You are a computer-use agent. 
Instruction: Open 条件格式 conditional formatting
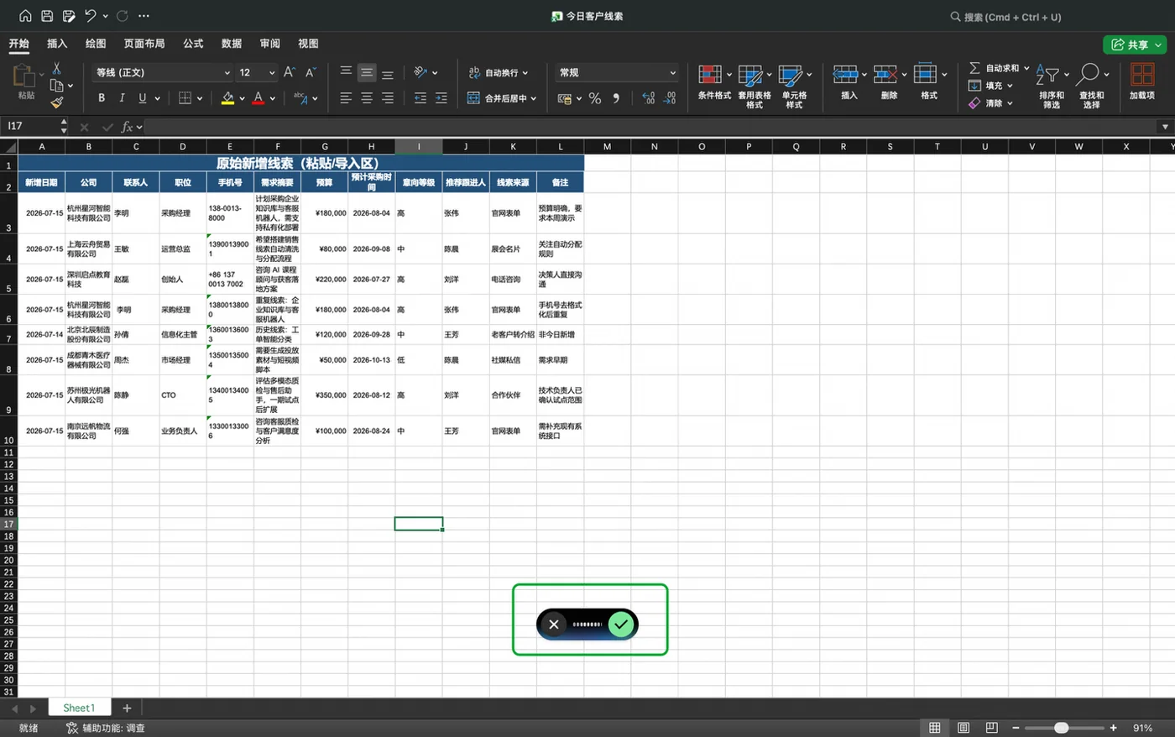(714, 82)
